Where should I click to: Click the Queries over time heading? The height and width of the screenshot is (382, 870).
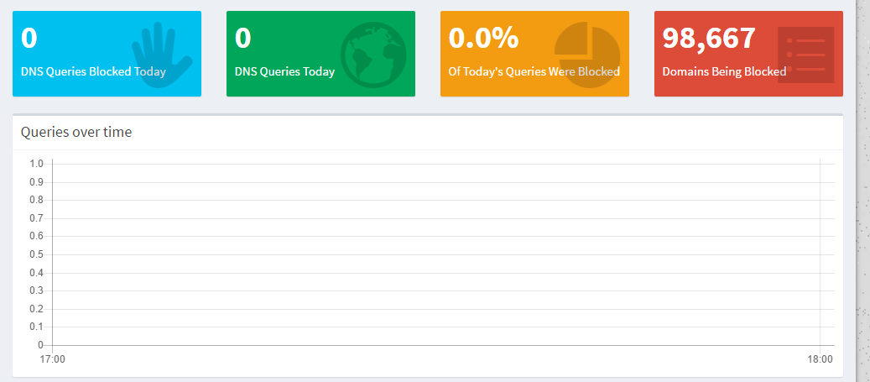pos(76,132)
